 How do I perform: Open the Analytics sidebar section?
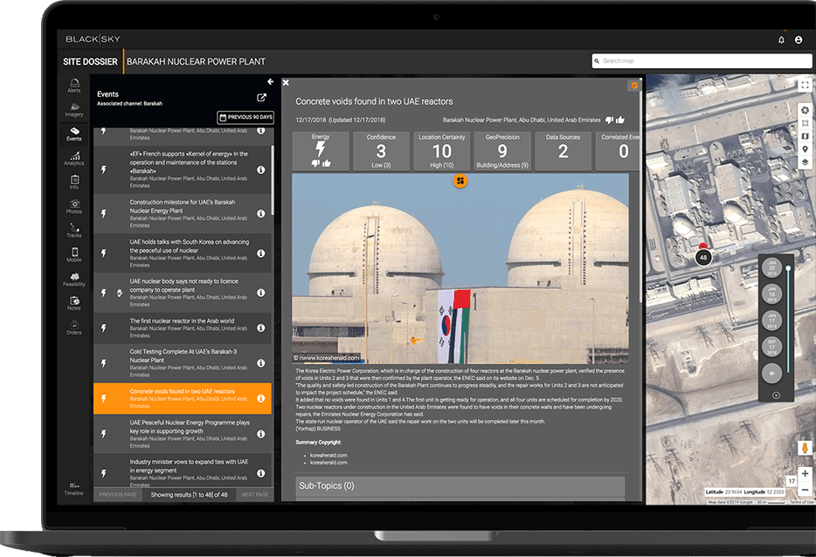click(74, 158)
